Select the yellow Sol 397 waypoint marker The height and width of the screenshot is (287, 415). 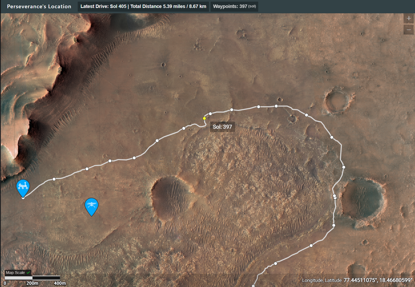204,118
